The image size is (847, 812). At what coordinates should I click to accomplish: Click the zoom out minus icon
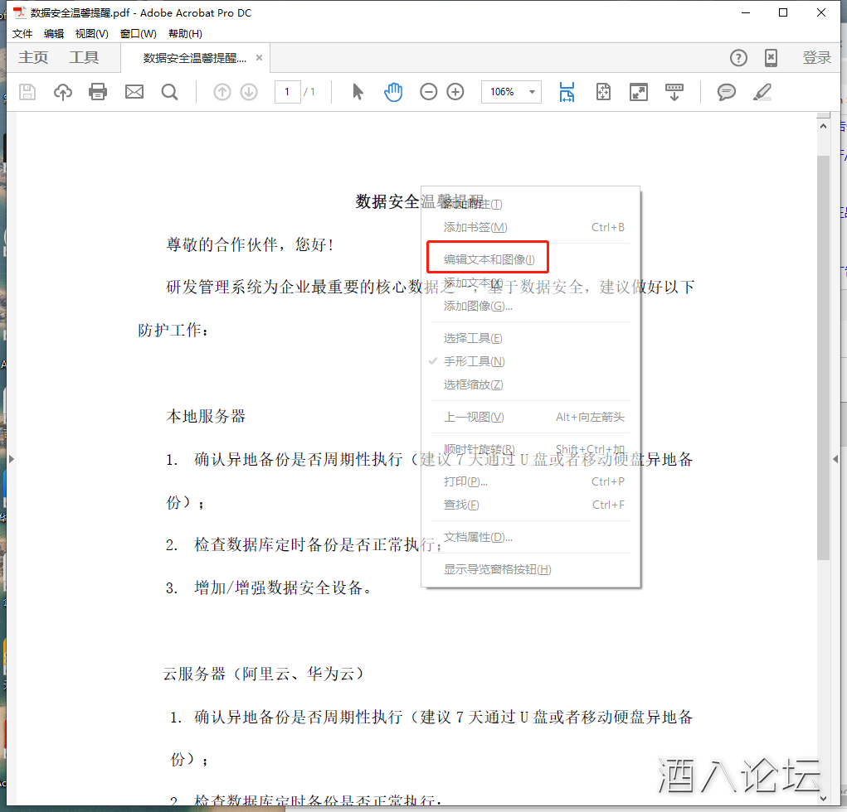pos(428,92)
